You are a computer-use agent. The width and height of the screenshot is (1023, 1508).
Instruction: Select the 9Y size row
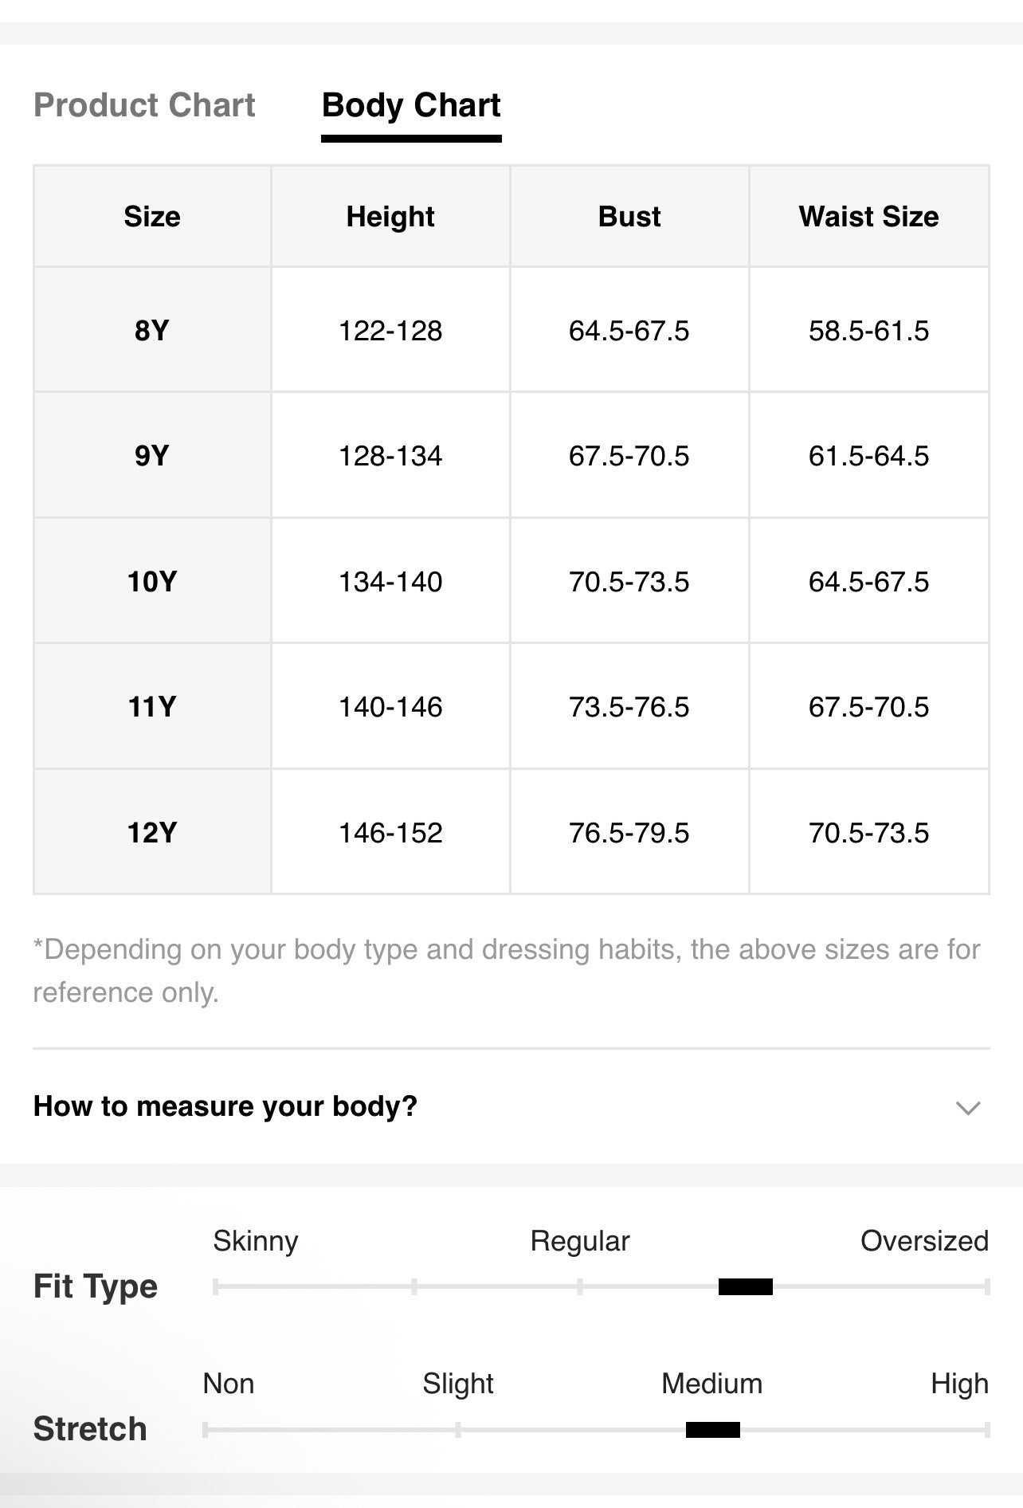[511, 455]
